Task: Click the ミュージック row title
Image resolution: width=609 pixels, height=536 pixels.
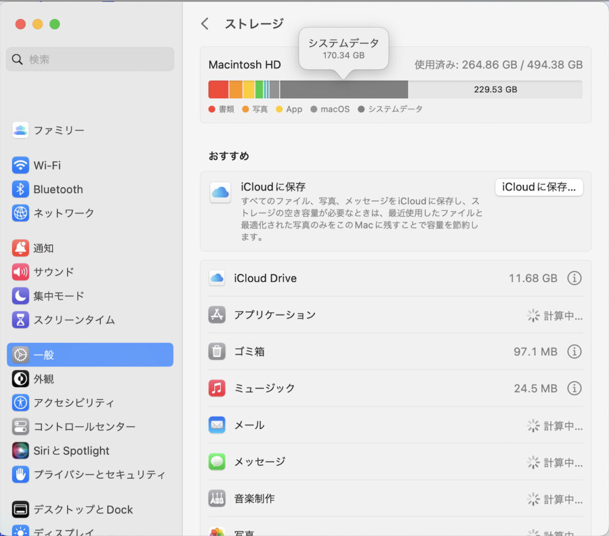Action: click(x=265, y=388)
